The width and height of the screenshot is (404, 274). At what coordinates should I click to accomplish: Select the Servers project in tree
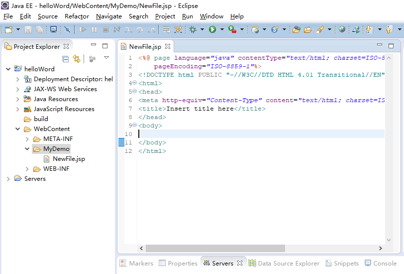point(34,179)
